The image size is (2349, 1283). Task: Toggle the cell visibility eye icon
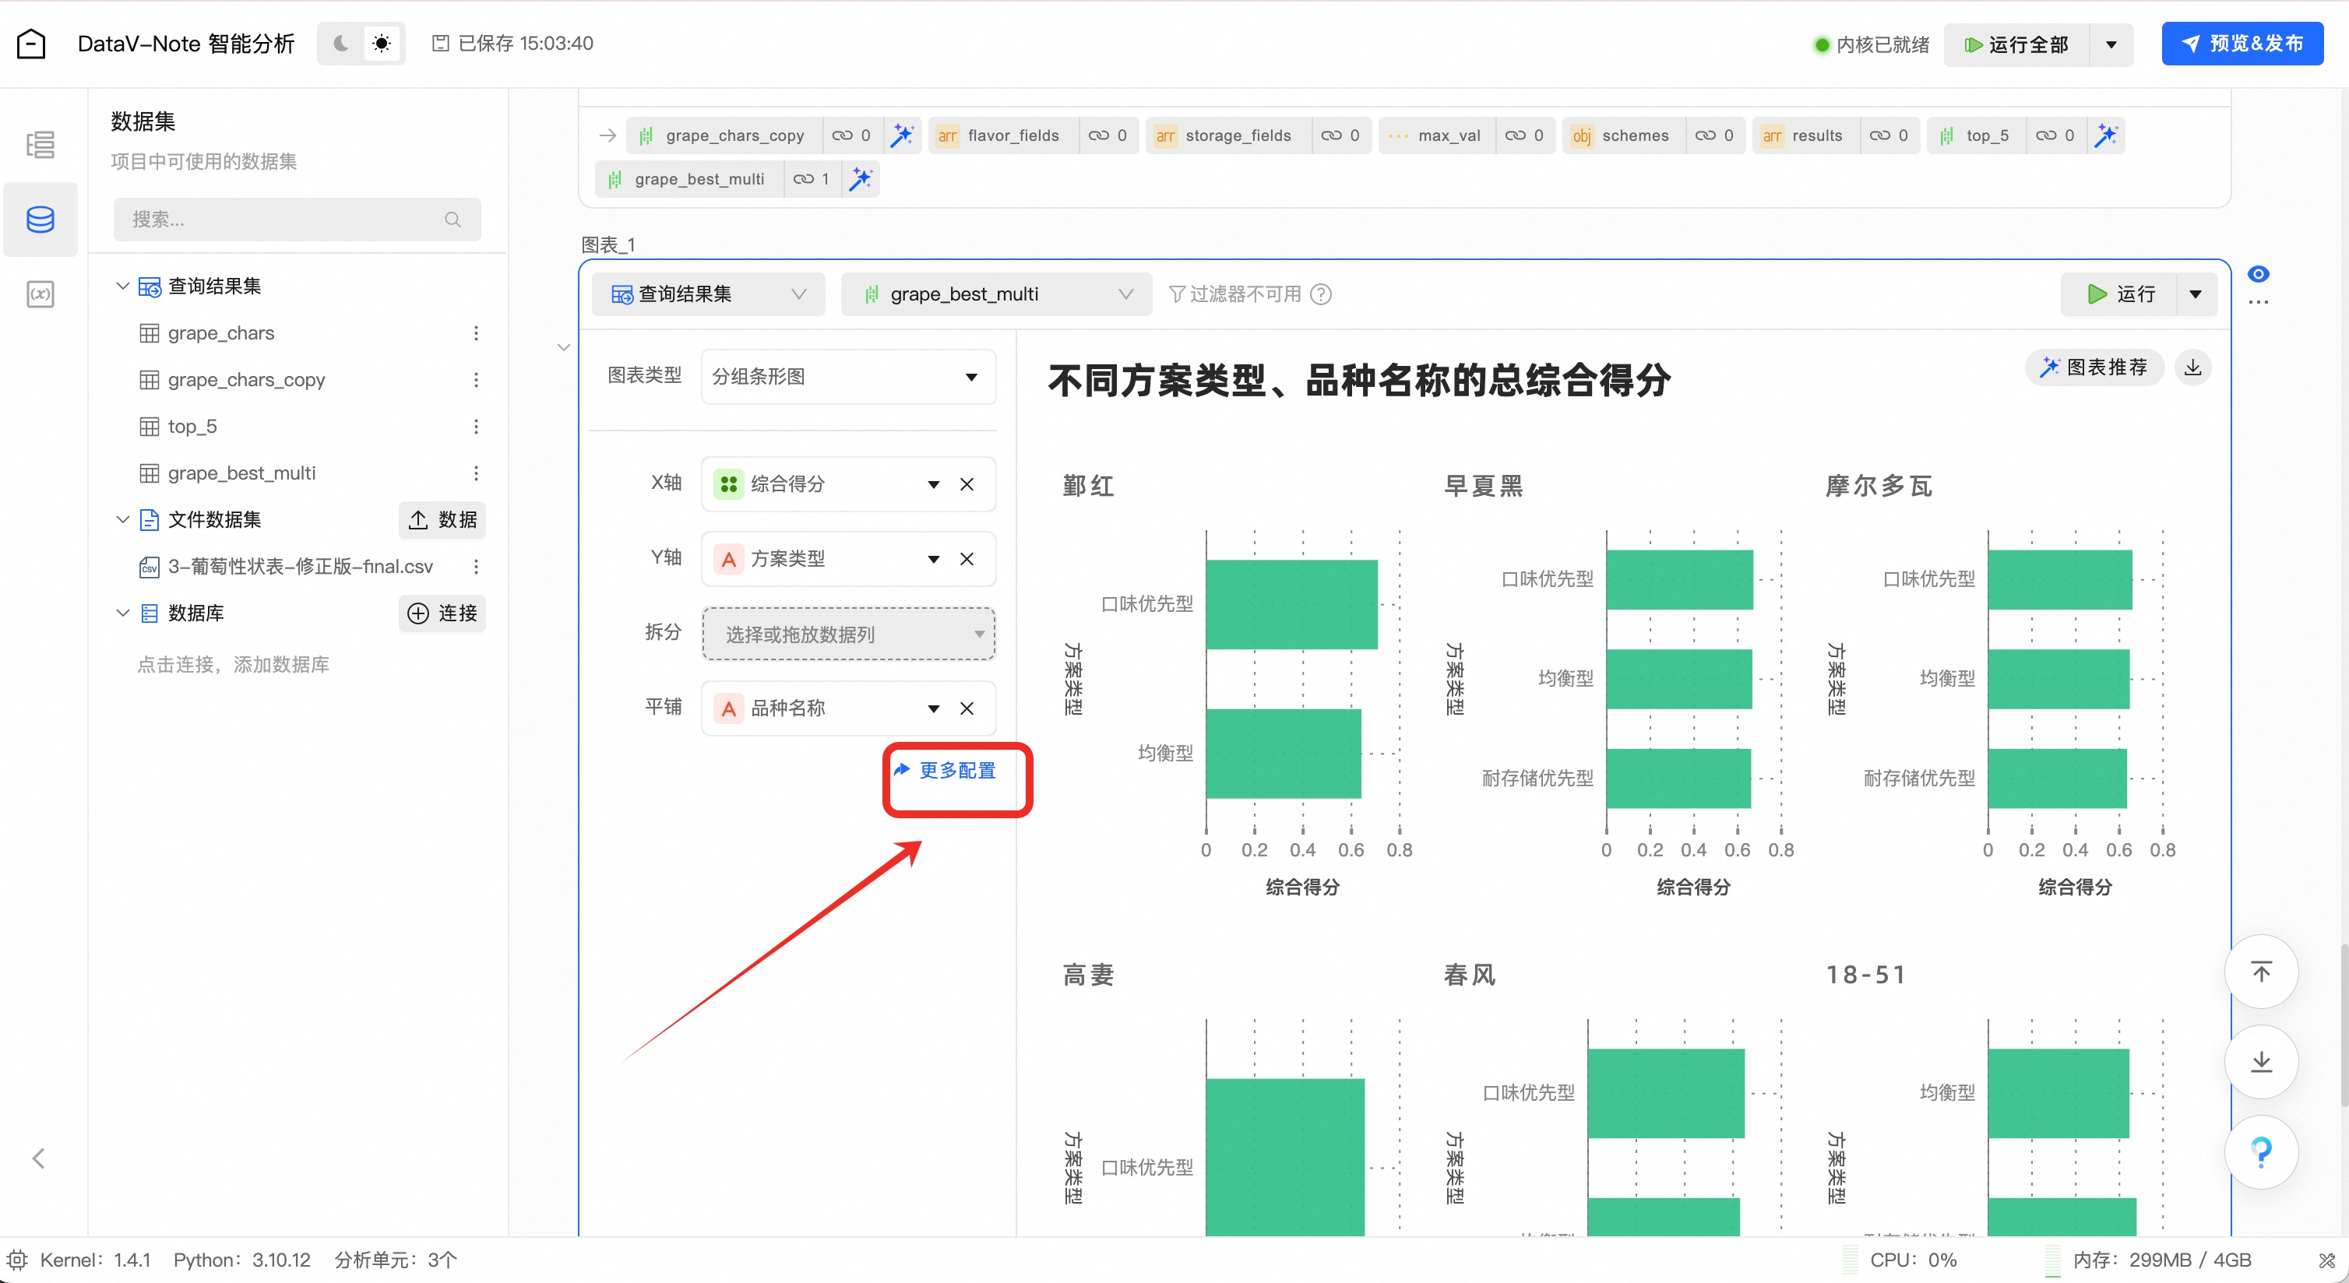pos(2258,274)
